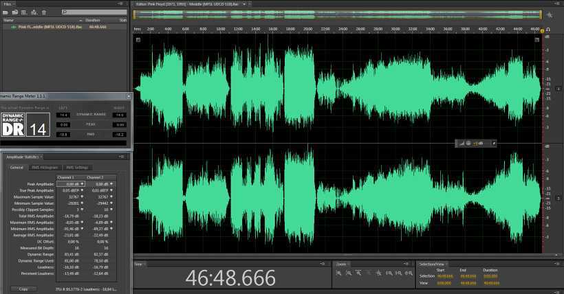
Task: Select the Zoom panel tab
Action: pos(341,264)
